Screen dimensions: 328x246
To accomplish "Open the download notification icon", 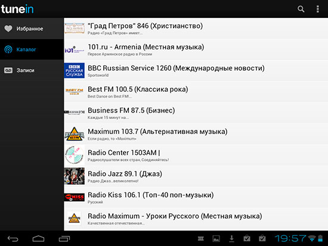I will coord(231,238).
